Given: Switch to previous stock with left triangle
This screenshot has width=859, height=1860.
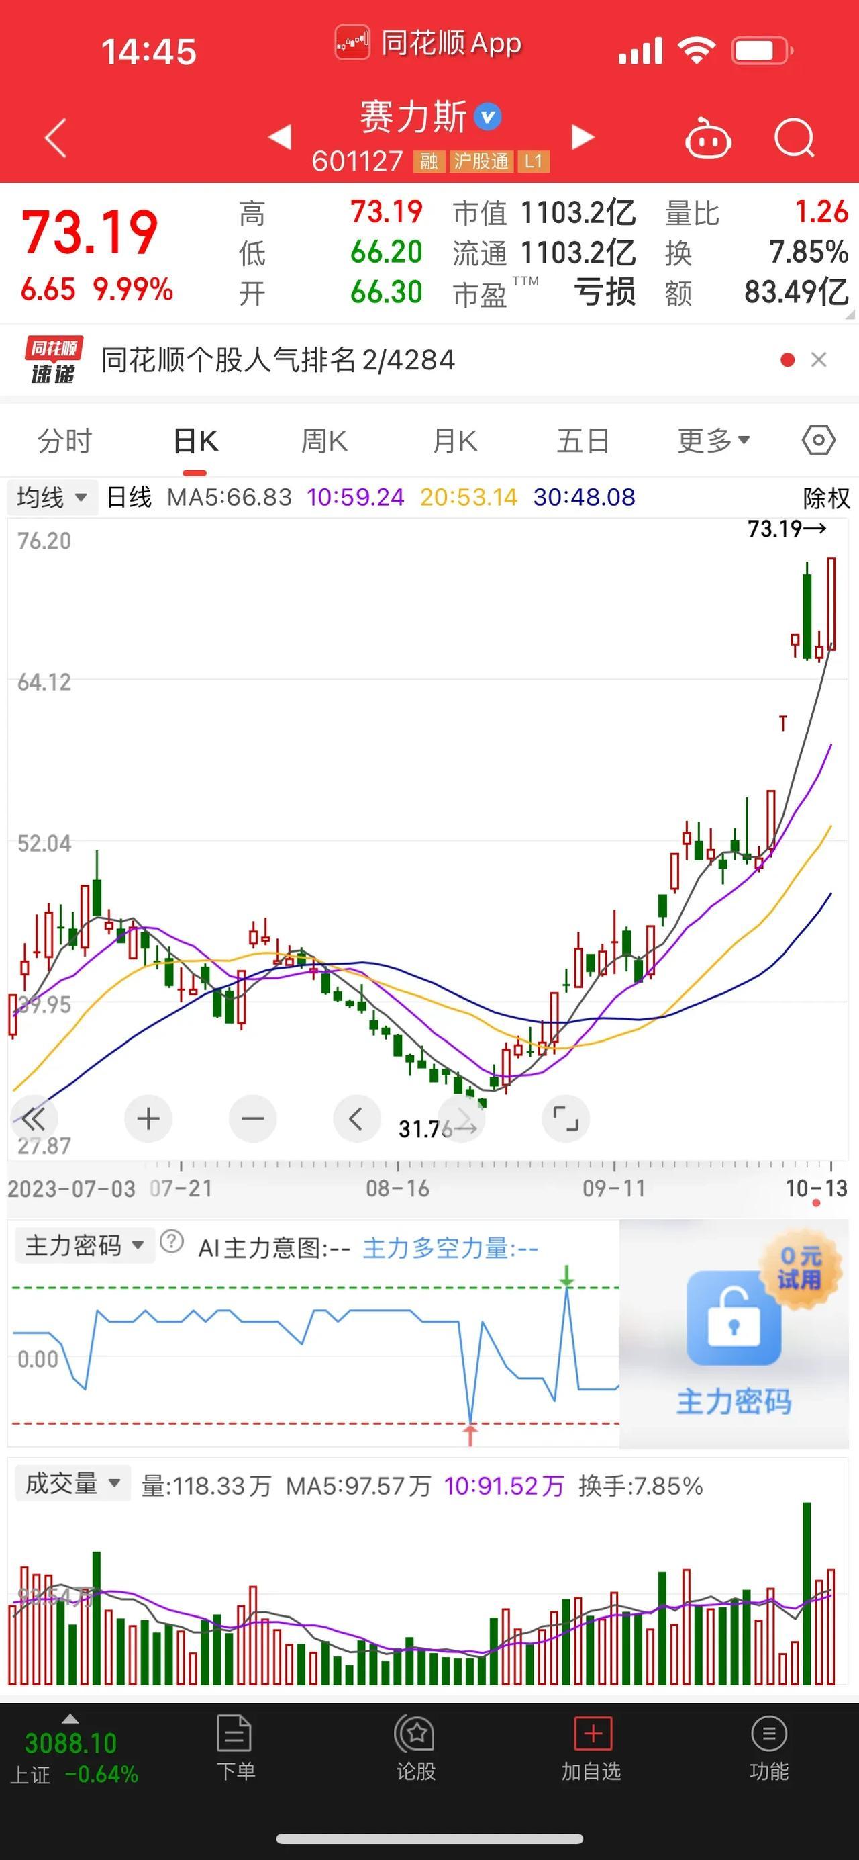Looking at the screenshot, I should (x=281, y=136).
